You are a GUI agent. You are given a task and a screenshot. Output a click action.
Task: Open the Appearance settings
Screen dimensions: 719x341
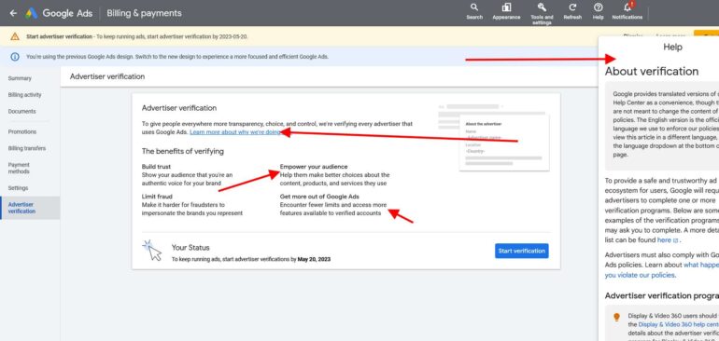(506, 12)
